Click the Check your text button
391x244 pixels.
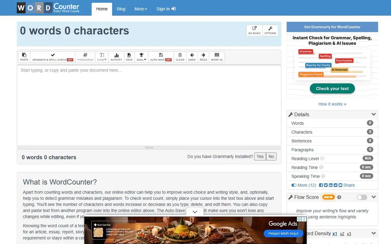tap(332, 88)
